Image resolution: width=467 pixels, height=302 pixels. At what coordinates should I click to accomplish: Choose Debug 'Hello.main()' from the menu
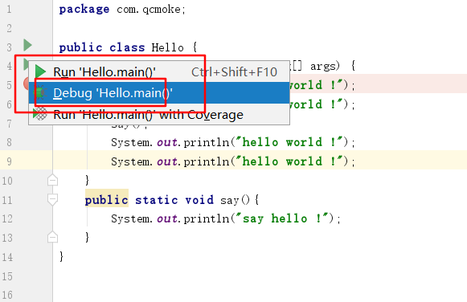coord(159,93)
